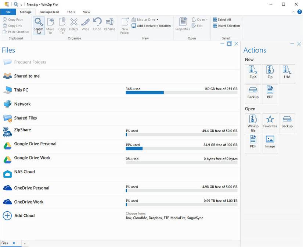
Task: Open Favorites in Actions pane
Action: pyautogui.click(x=270, y=123)
